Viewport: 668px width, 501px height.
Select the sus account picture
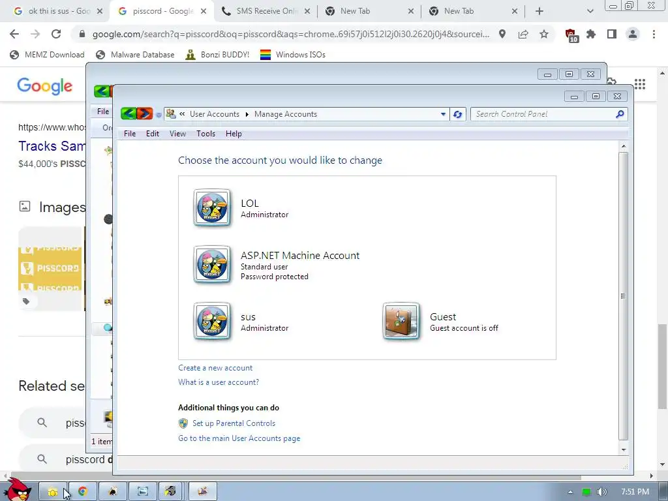coord(212,321)
